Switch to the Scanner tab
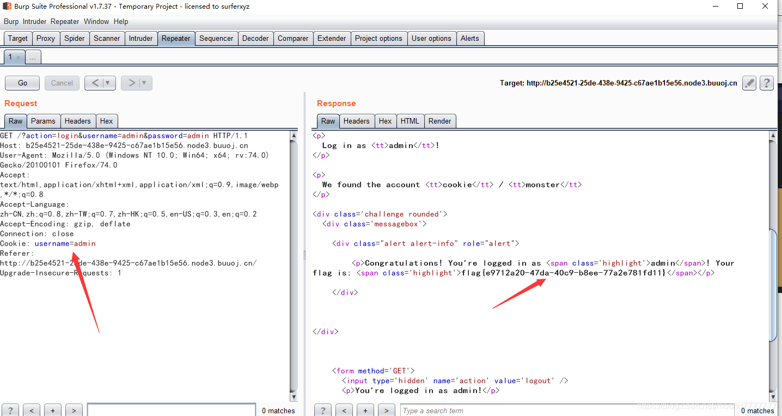The image size is (782, 416). (x=107, y=38)
